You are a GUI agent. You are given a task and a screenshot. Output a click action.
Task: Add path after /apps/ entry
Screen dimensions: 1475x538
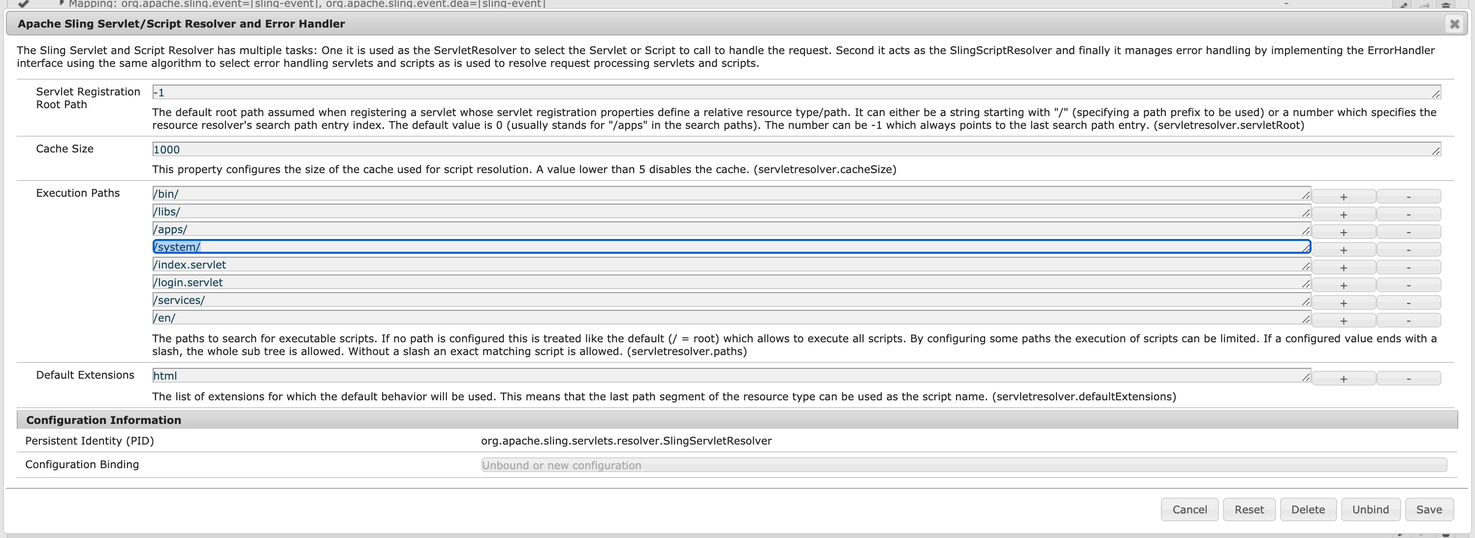pos(1343,232)
